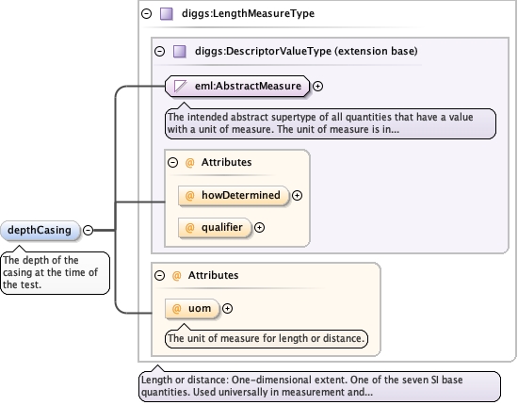
Task: Expand the howDetermined attribute
Action: 297,196
